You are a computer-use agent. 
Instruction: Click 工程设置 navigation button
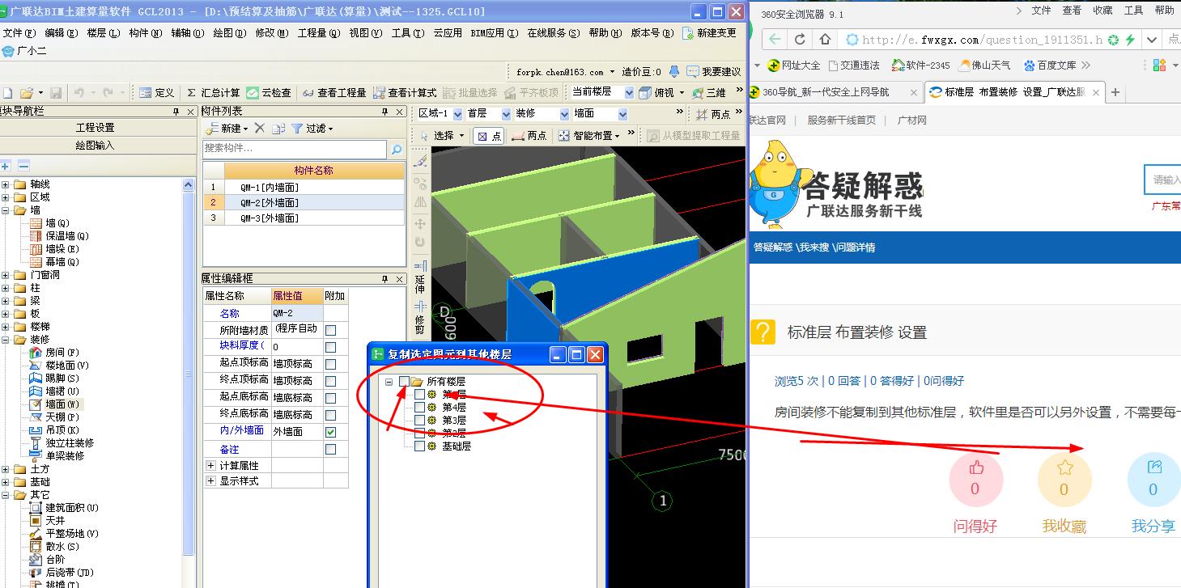96,128
